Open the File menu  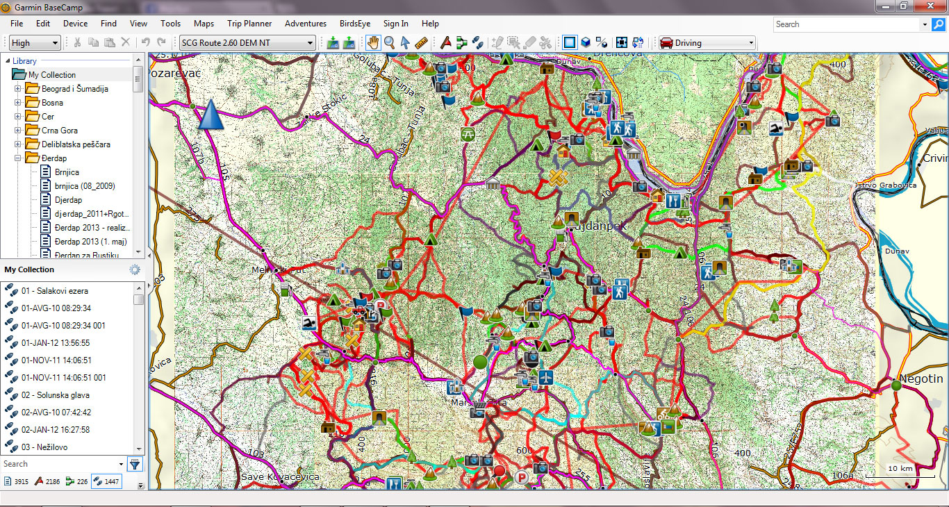17,24
